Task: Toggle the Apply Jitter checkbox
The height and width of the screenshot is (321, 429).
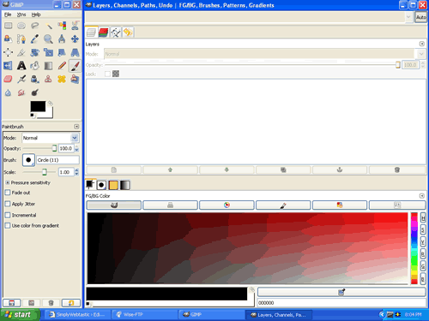Action: 8,204
